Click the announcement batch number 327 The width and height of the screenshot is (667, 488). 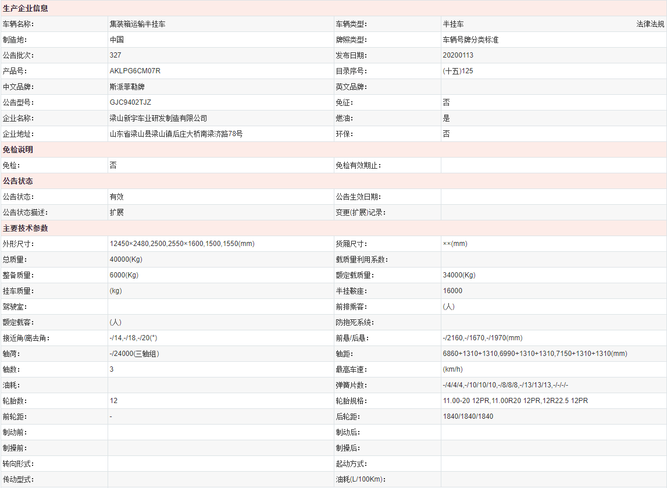(x=115, y=55)
